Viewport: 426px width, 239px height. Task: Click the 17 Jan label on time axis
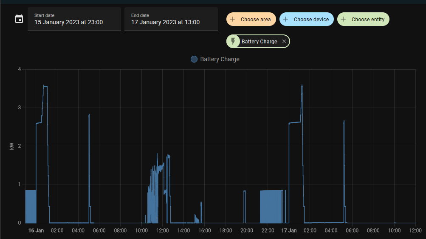click(x=289, y=230)
